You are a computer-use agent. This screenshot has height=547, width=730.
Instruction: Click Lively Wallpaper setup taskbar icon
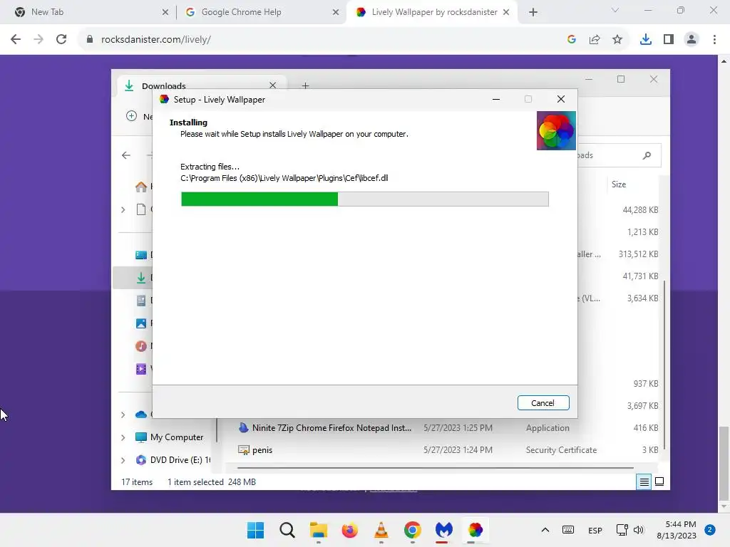click(475, 530)
